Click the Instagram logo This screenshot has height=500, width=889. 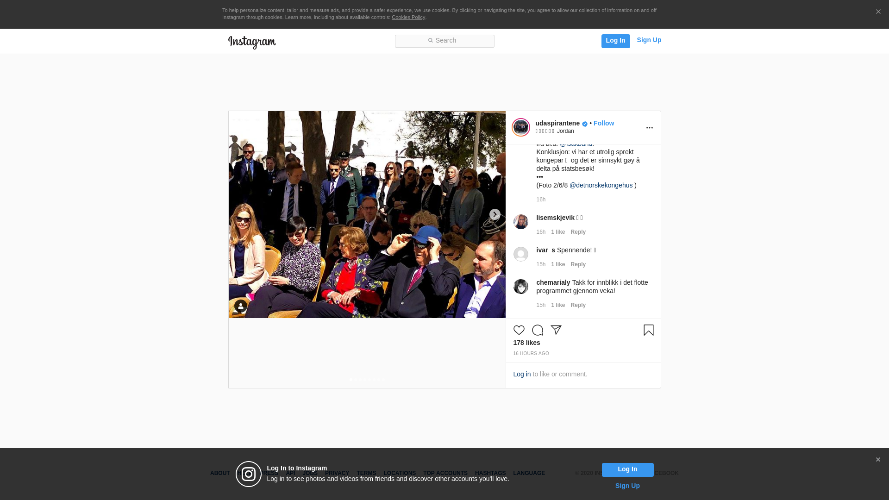pyautogui.click(x=252, y=42)
